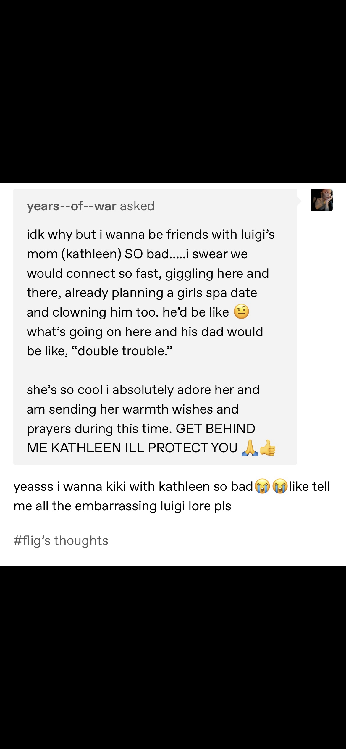Viewport: 346px width, 749px height.
Task: Click the "double trouble." quoted text
Action: coord(122,351)
